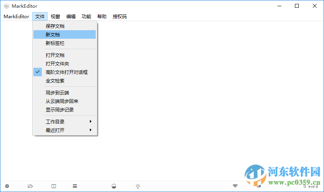This screenshot has width=324, height=192.
Task: Open settings gear in bottom toolbar
Action: 7,186
